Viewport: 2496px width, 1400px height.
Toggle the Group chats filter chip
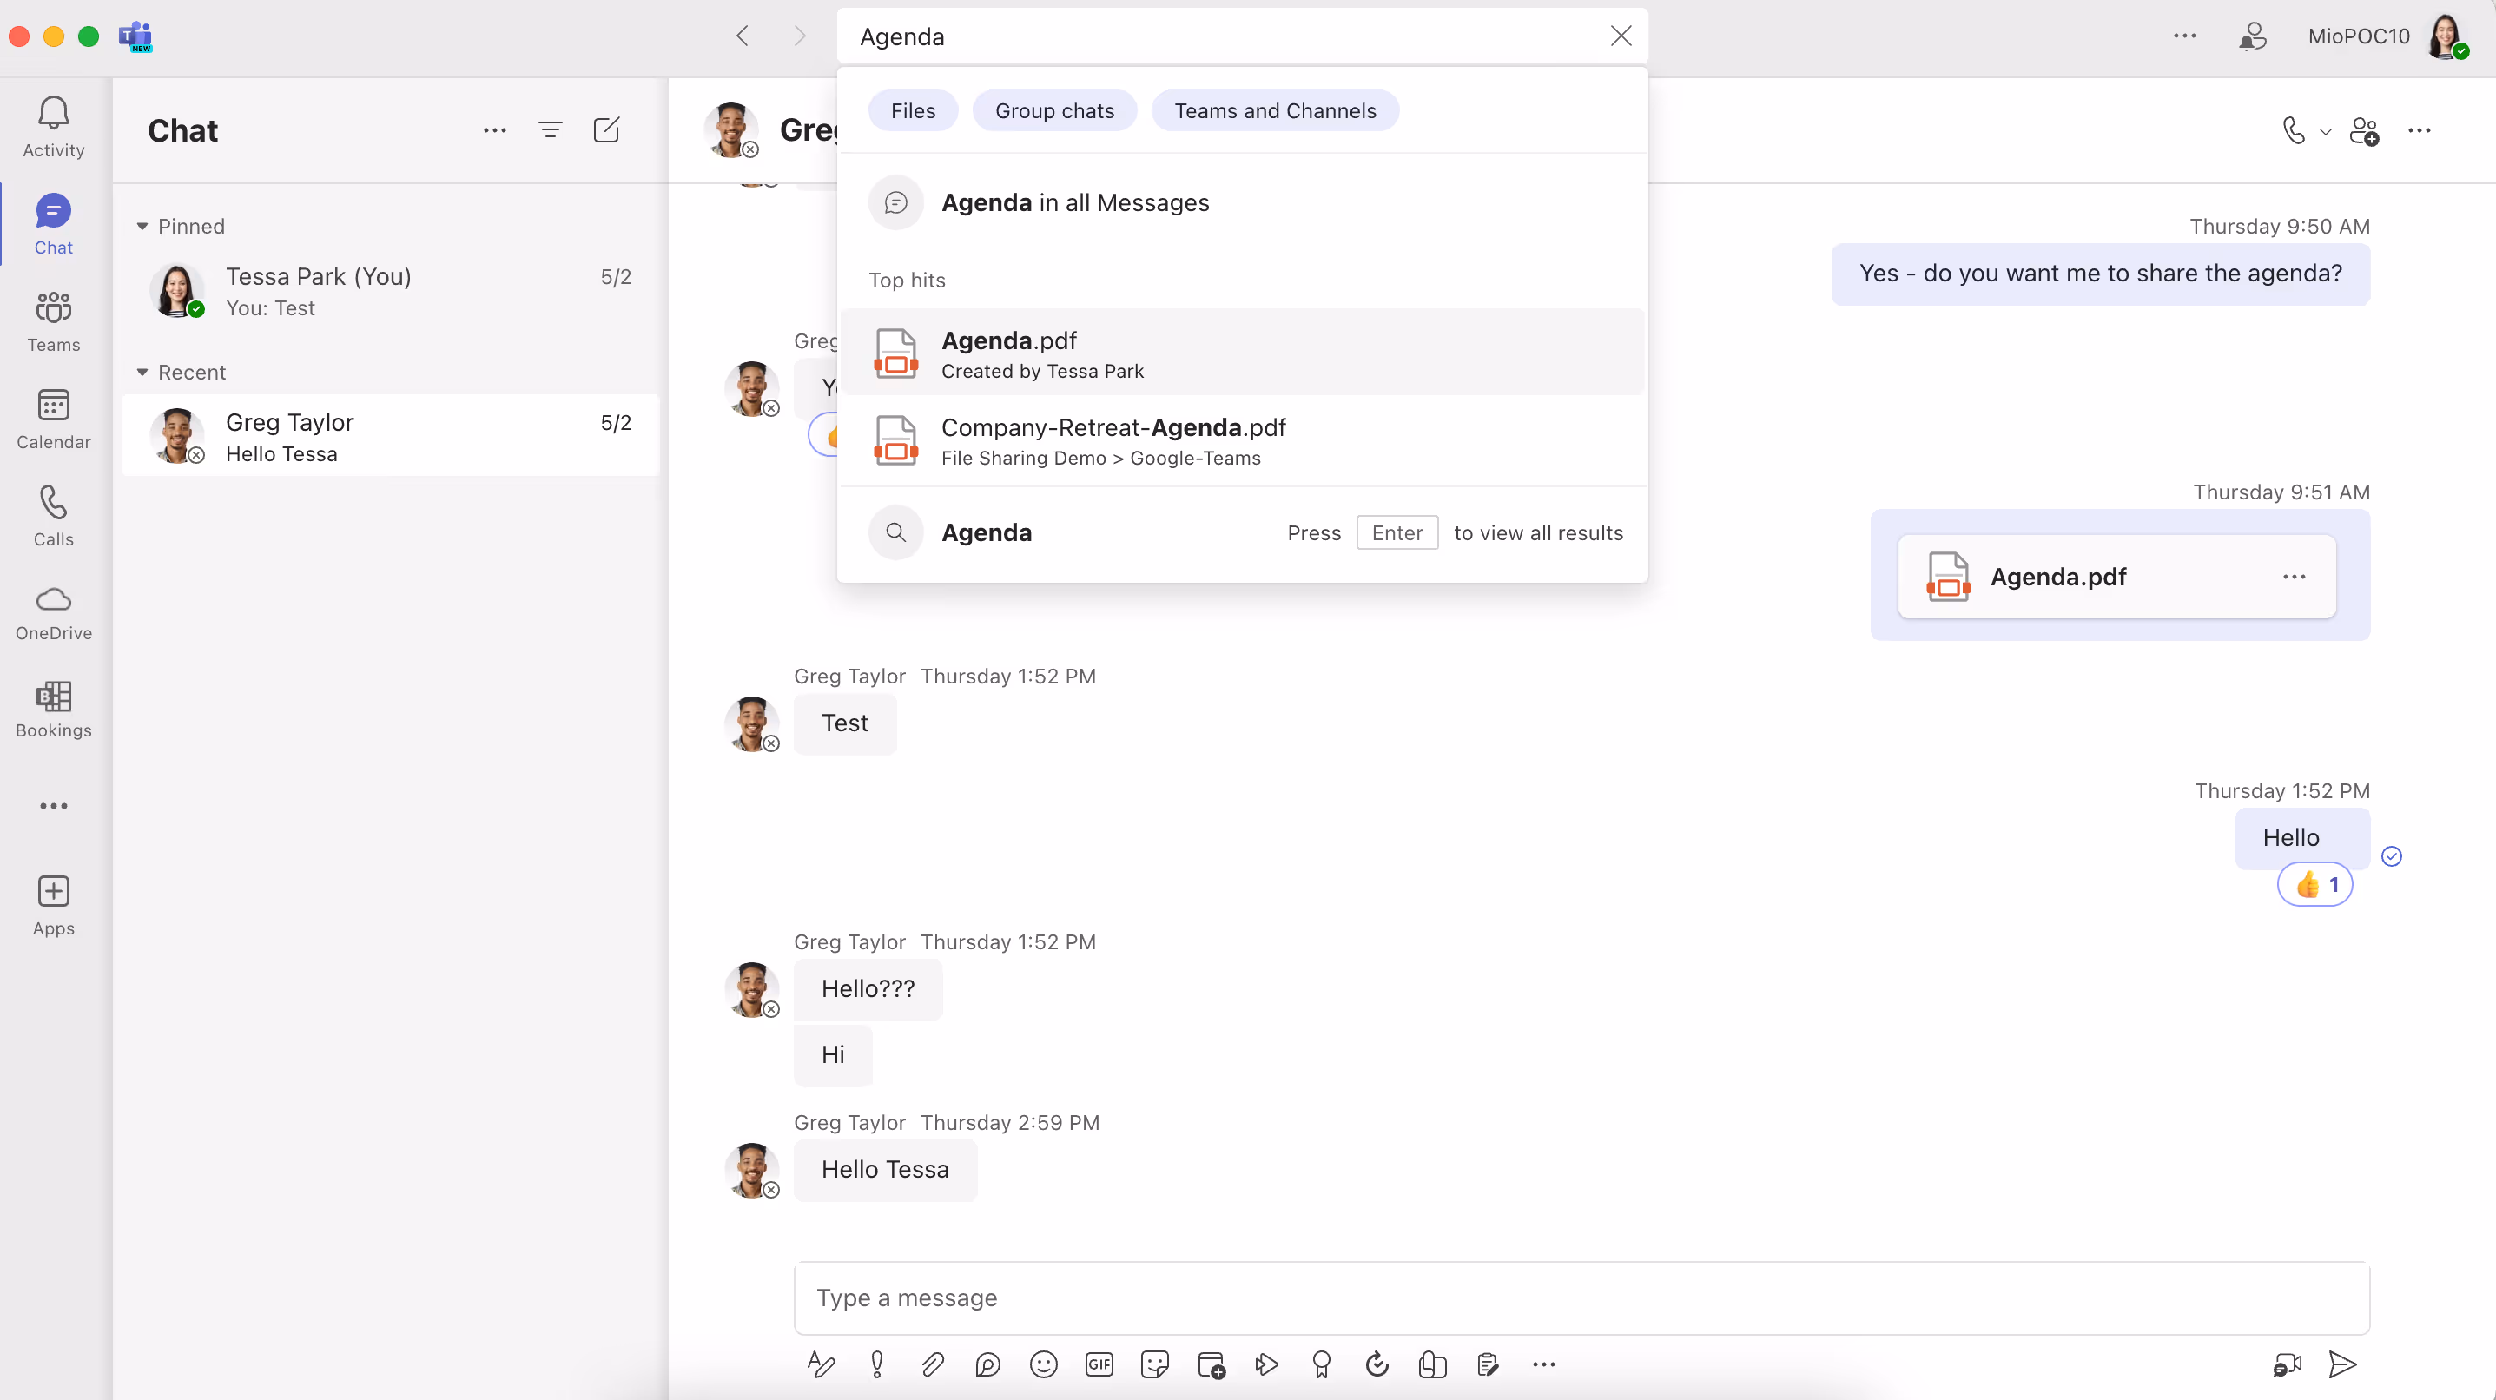click(x=1054, y=110)
